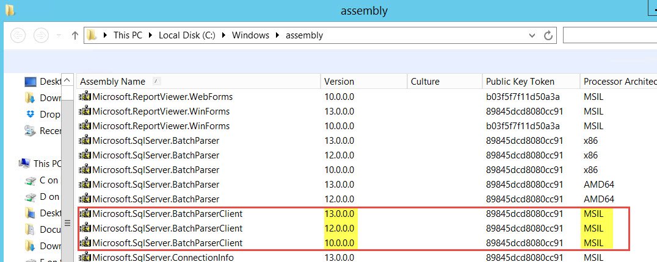The width and height of the screenshot is (657, 262).
Task: Click 'Local Disk (C:)' in address path
Action: (187, 35)
